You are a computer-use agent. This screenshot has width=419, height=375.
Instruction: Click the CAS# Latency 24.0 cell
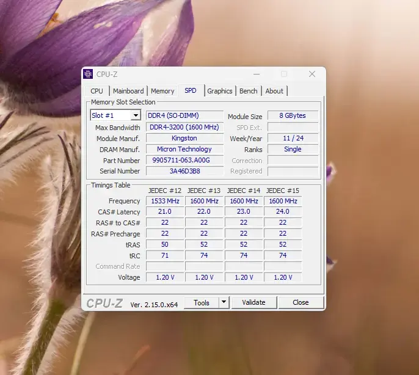(283, 211)
